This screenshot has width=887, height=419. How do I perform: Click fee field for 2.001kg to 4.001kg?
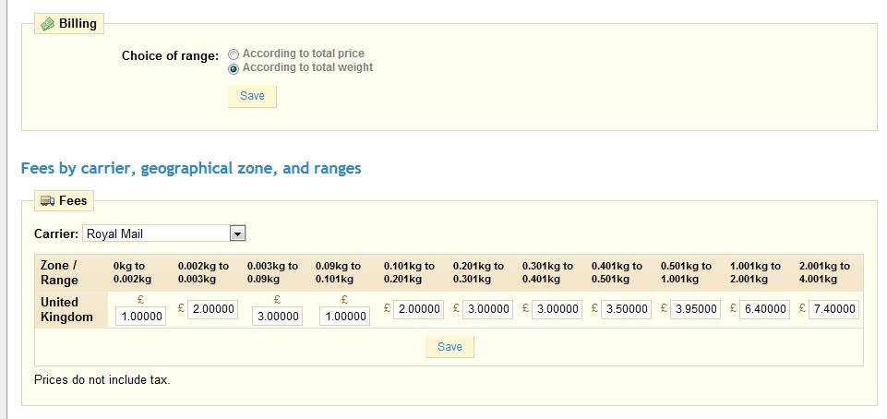click(x=834, y=310)
